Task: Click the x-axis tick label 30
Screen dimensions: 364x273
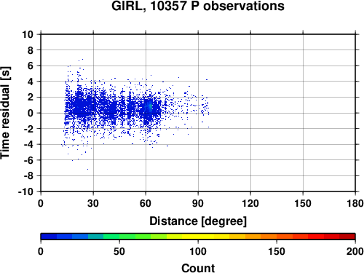Action: (93, 203)
